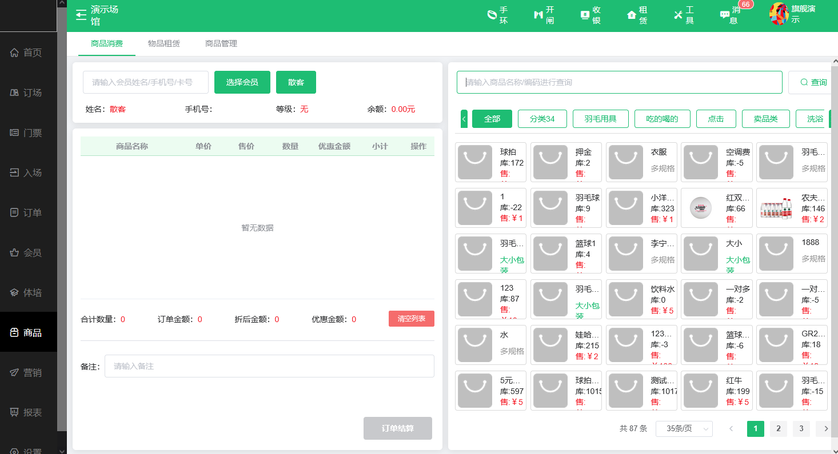Open the 收银 (cashier) icon

point(590,15)
